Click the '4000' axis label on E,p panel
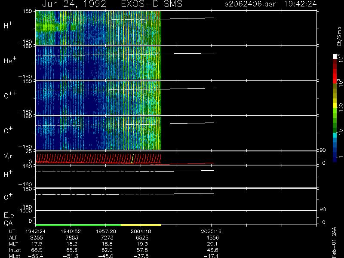This screenshot has width=344, height=258. (25, 211)
